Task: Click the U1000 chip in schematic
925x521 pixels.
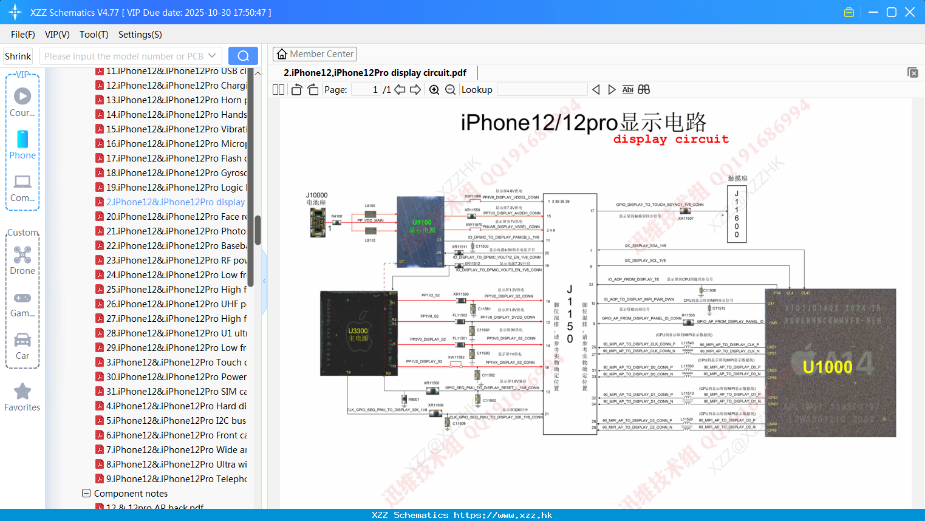Action: coord(830,363)
